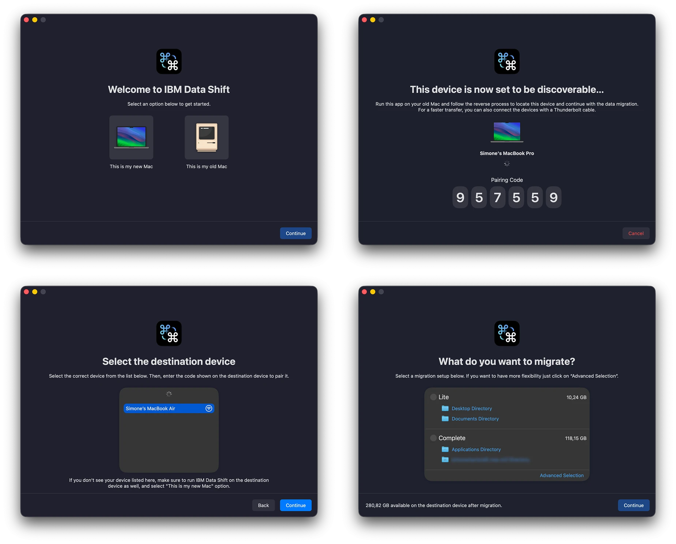The height and width of the screenshot is (544, 676).
Task: Click the app logo in the Welcome window
Action: click(x=169, y=61)
